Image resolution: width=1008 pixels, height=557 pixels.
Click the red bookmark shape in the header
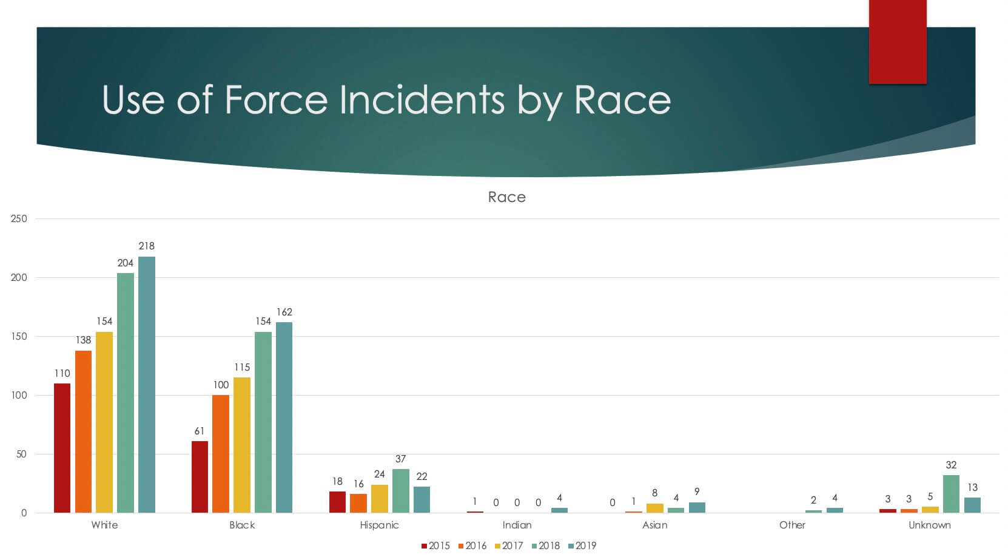897,41
